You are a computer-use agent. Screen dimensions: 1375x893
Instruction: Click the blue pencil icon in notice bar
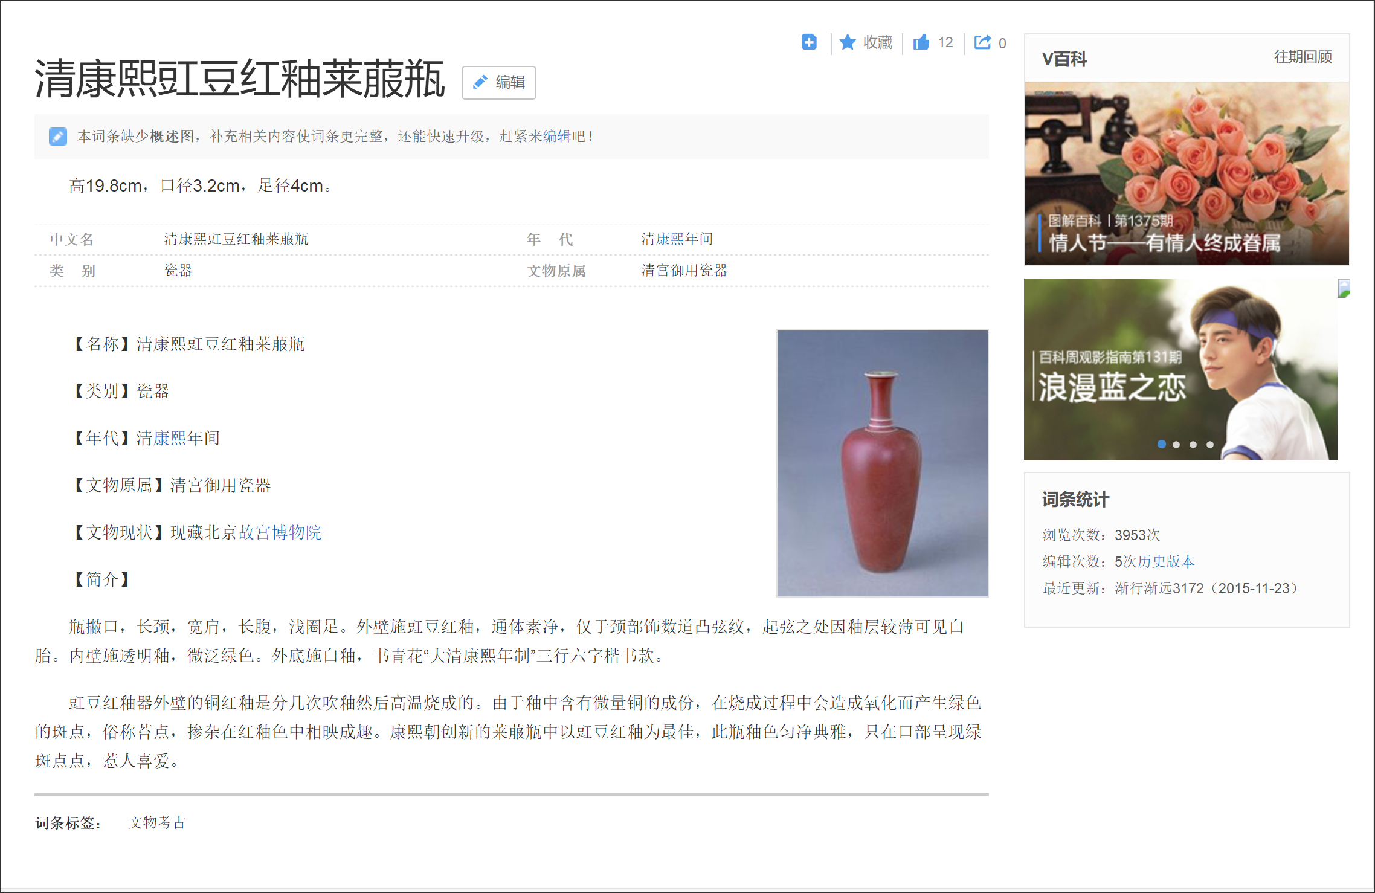pos(58,137)
